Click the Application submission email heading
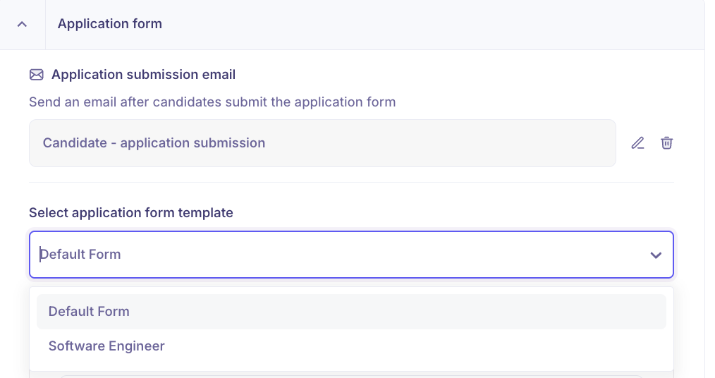This screenshot has height=378, width=715. tap(143, 75)
